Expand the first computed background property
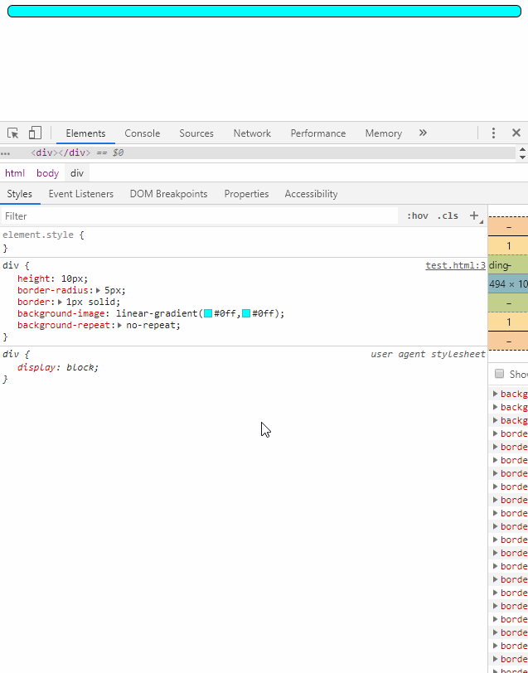The image size is (528, 673). [x=496, y=395]
